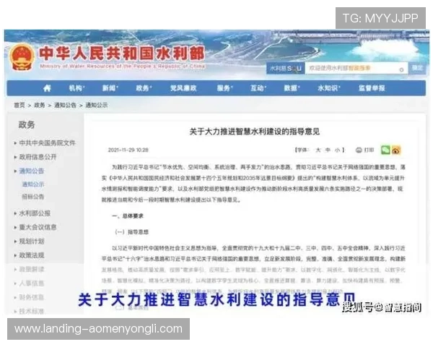This screenshot has width=433, height=347.
Task: Open the 党风廉政 navigation item
Action: pos(183,88)
